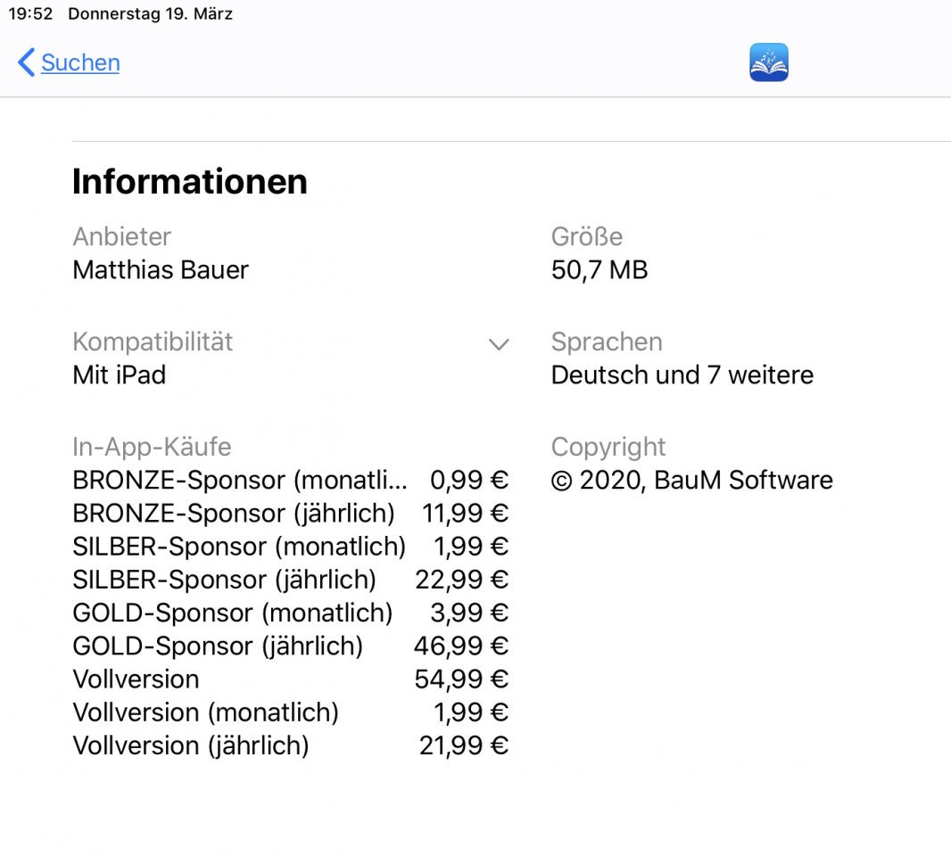Tap the blue book app icon
Image resolution: width=951 pixels, height=856 pixels.
click(x=768, y=62)
